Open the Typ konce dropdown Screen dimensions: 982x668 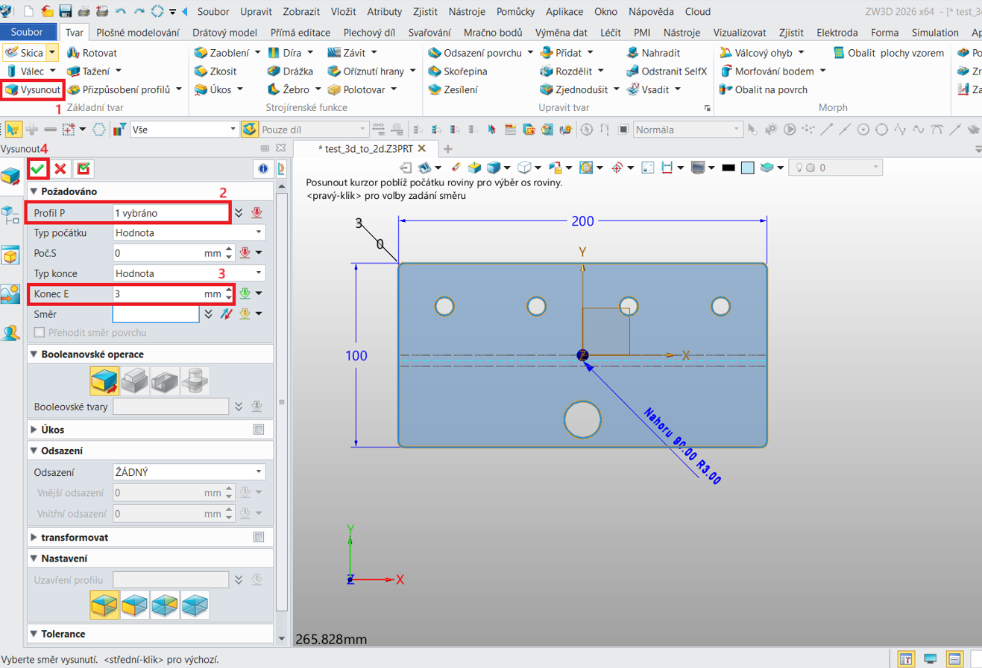(189, 273)
